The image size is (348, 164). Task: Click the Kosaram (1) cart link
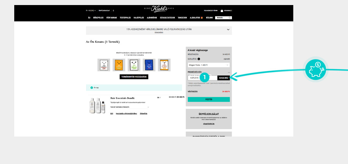pyautogui.click(x=228, y=10)
